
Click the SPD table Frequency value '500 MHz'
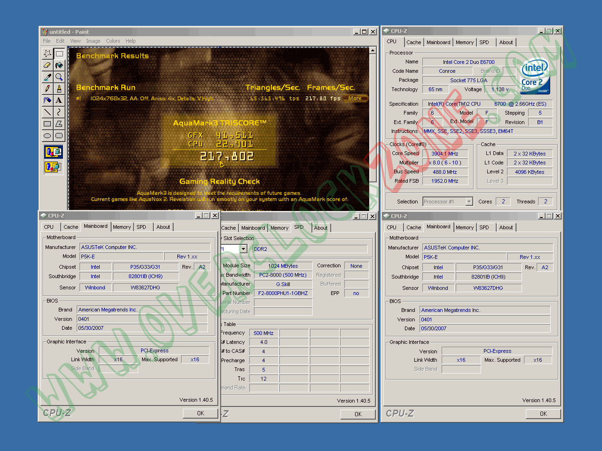pyautogui.click(x=263, y=333)
